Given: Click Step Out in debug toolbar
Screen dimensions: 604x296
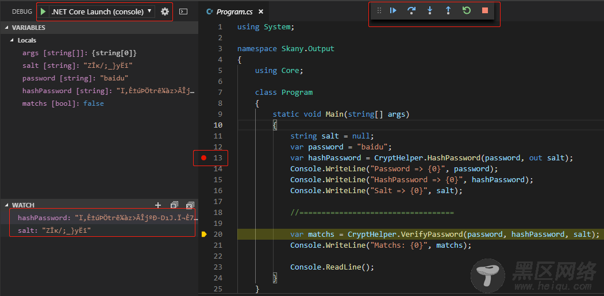Looking at the screenshot, I should click(x=448, y=11).
